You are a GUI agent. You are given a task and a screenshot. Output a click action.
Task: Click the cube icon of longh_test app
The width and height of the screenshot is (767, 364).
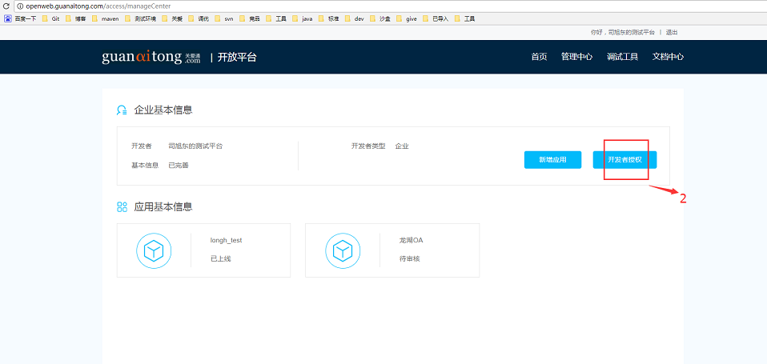tap(154, 251)
